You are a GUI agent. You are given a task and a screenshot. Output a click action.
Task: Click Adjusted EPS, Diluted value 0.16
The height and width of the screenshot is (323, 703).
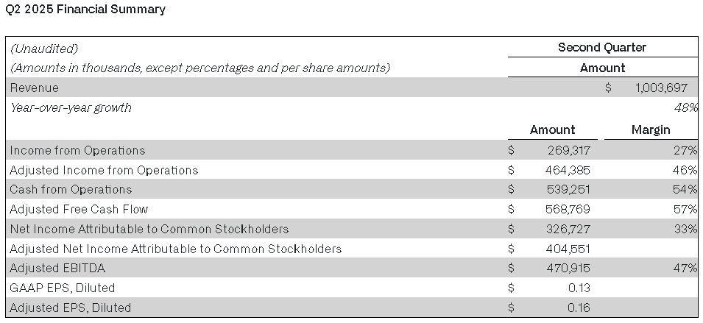[x=579, y=308]
